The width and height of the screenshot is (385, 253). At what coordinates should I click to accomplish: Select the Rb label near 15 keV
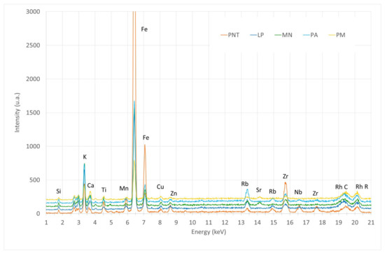click(x=272, y=191)
